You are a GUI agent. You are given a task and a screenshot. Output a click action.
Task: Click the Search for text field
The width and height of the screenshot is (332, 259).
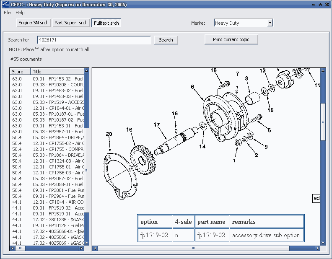coord(94,40)
